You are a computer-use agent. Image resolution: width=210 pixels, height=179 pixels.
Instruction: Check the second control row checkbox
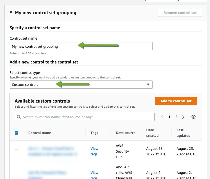coord(16,175)
